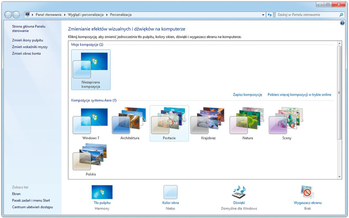Close the Personalizacja window
349x218 pixels.
(x=339, y=4)
